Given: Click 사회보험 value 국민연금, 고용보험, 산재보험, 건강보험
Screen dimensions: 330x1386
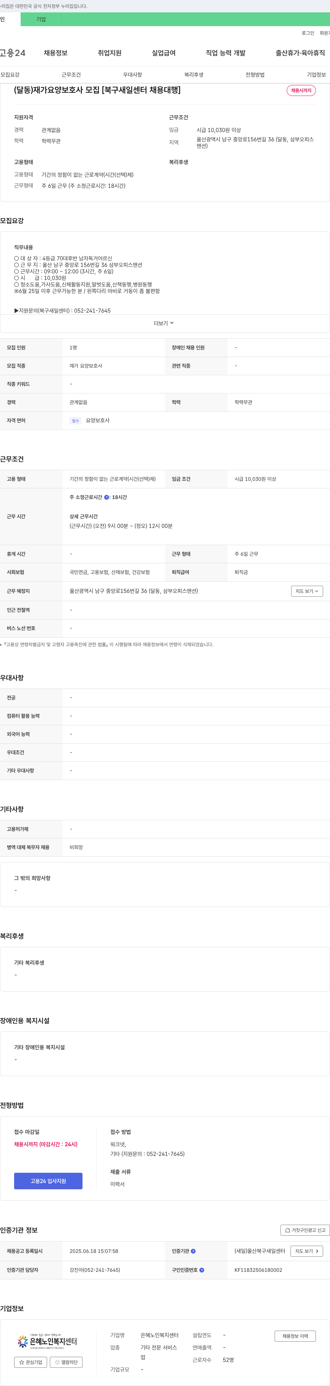Looking at the screenshot, I should [x=110, y=573].
